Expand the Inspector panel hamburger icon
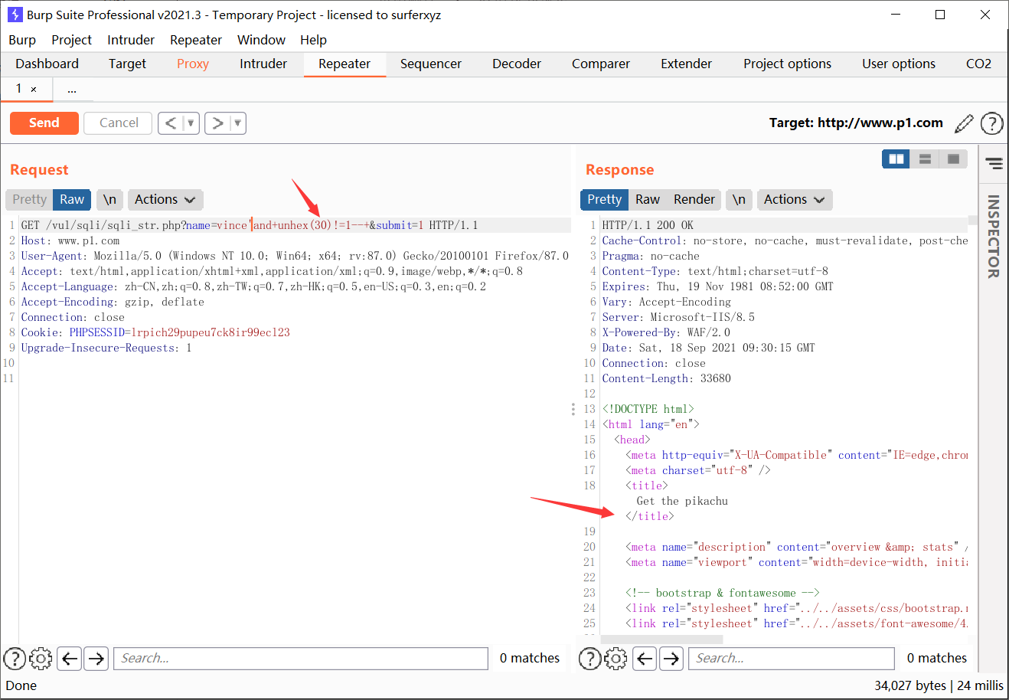1009x700 pixels. click(x=994, y=163)
